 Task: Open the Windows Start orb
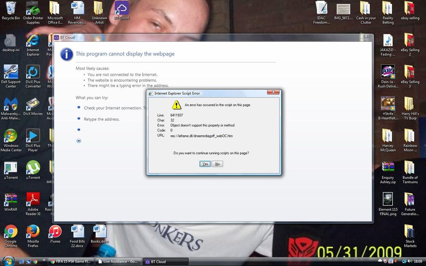pyautogui.click(x=9, y=261)
